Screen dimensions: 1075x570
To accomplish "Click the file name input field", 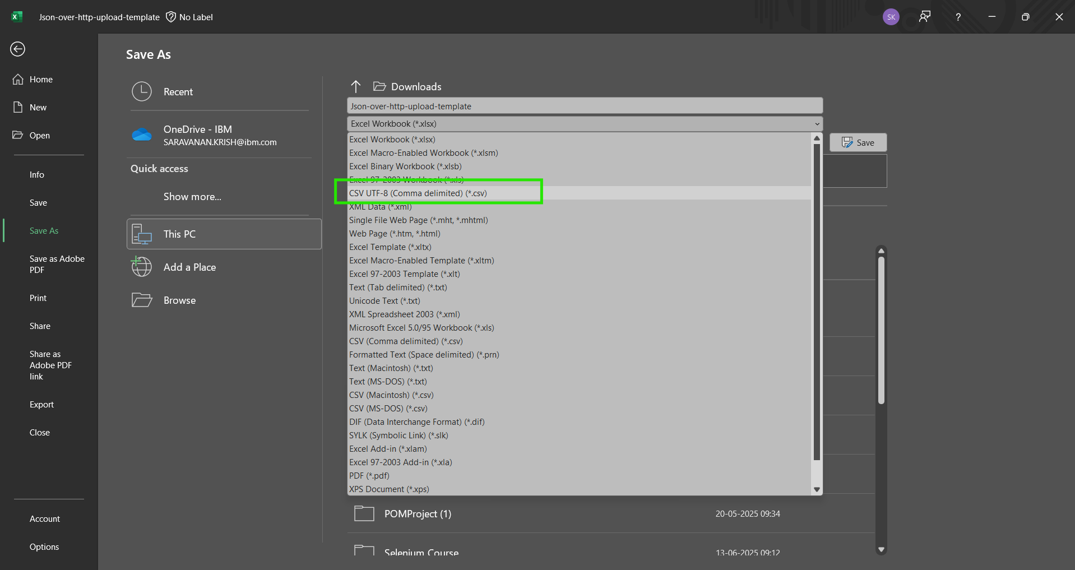I will tap(585, 106).
